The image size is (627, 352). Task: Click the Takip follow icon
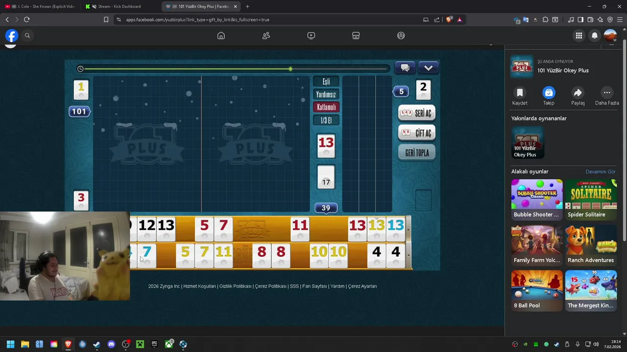[x=549, y=93]
